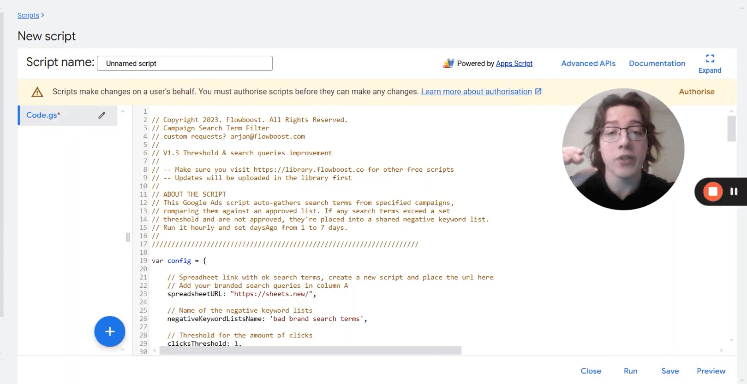747x384 pixels.
Task: Open Advanced APIs
Action: click(588, 64)
